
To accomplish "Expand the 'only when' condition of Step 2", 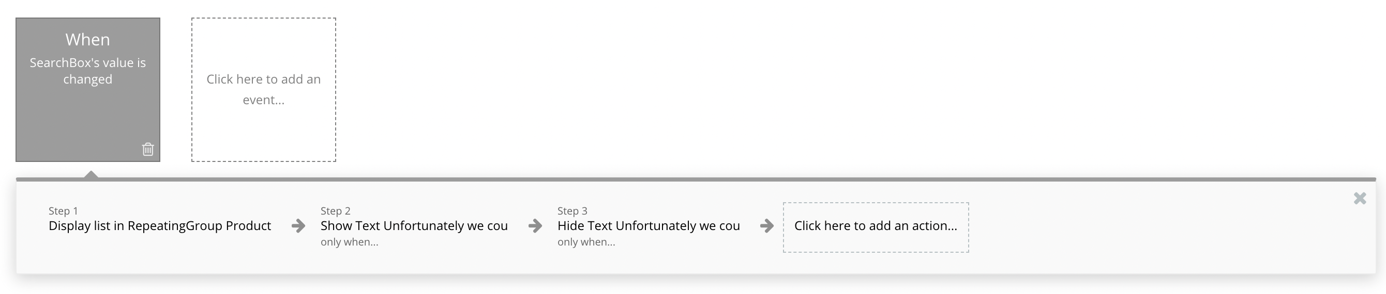I will [349, 242].
